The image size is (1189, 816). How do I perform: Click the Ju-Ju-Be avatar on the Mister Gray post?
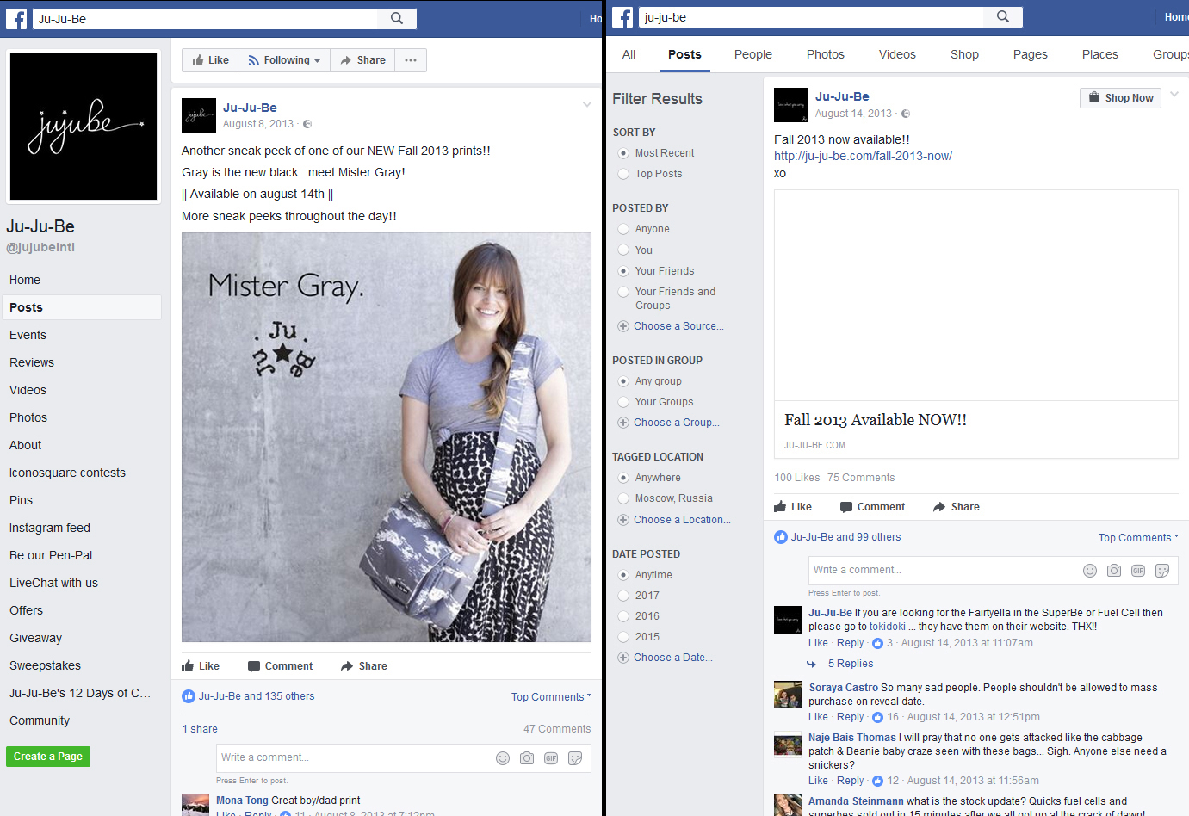tap(199, 115)
